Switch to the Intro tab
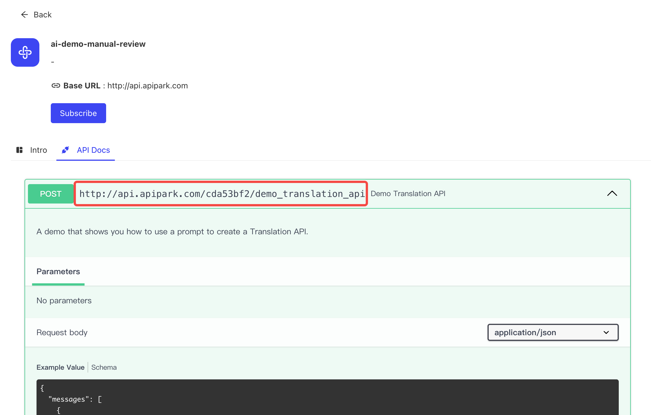Screen dimensions: 651x415 click(39, 150)
